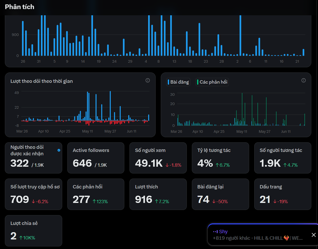This screenshot has height=249, width=318.
Task: Click the 916 likes count
Action: 144,199
